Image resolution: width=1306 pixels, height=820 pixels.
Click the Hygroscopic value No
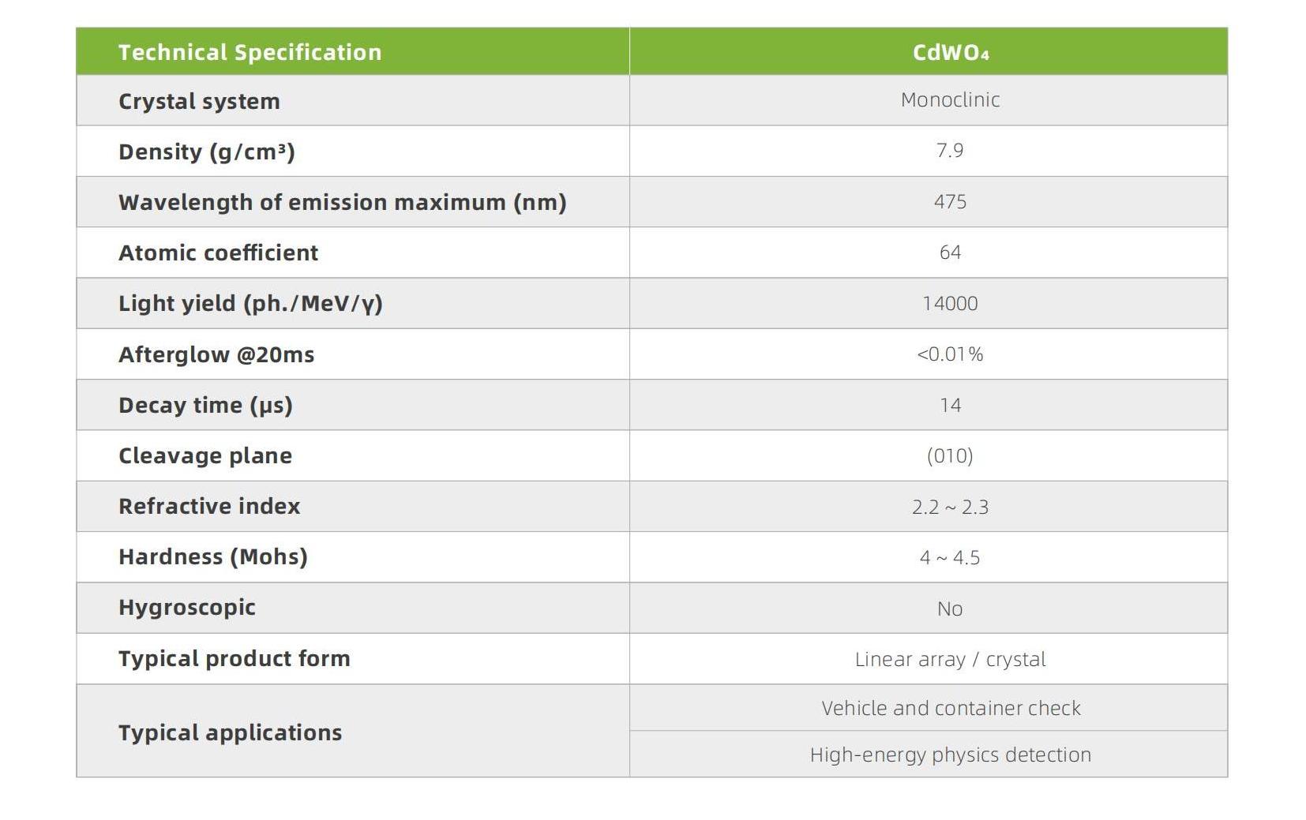tap(950, 608)
